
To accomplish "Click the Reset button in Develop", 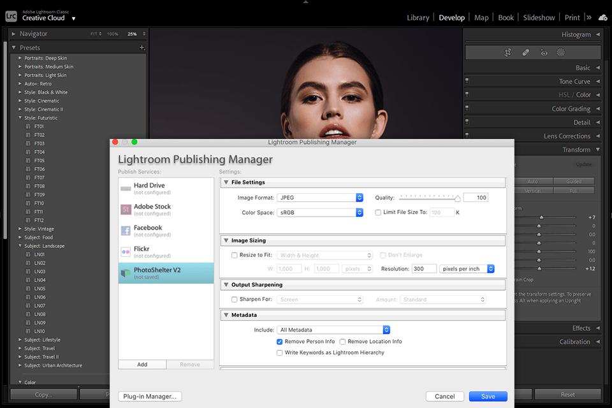I will [567, 395].
